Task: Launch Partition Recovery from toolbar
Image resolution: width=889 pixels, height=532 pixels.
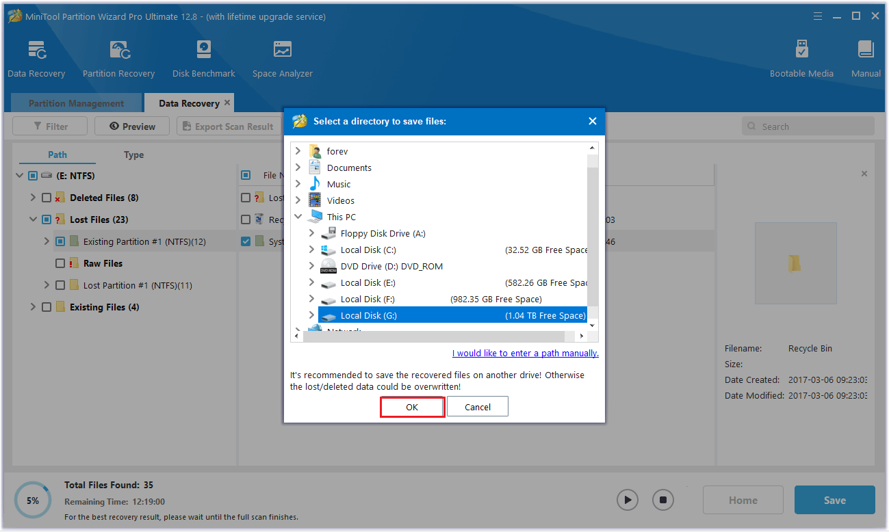Action: click(x=118, y=51)
